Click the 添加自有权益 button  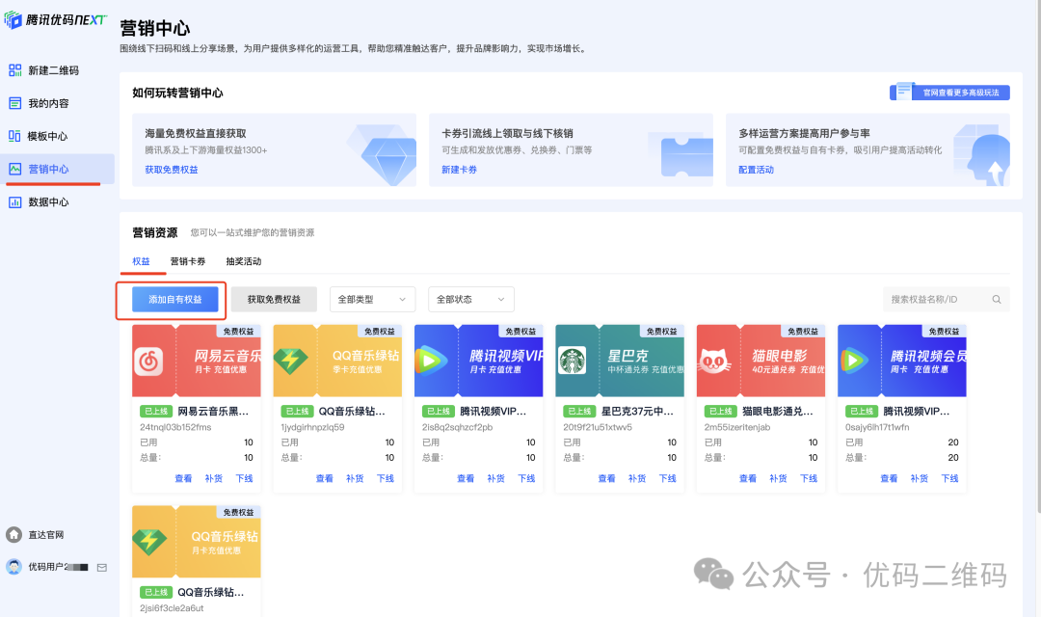tap(175, 300)
